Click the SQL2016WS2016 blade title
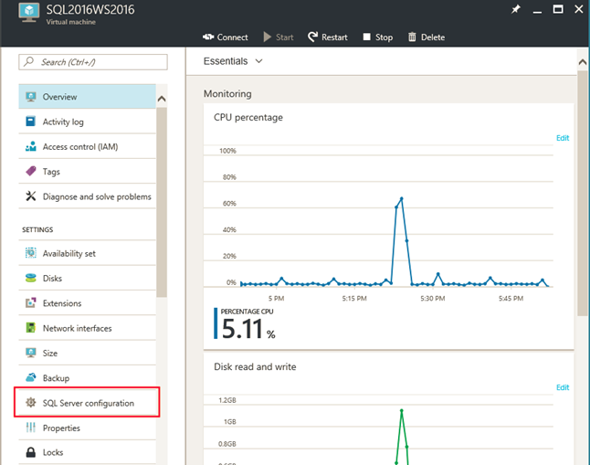Image resolution: width=590 pixels, height=465 pixels. click(90, 9)
